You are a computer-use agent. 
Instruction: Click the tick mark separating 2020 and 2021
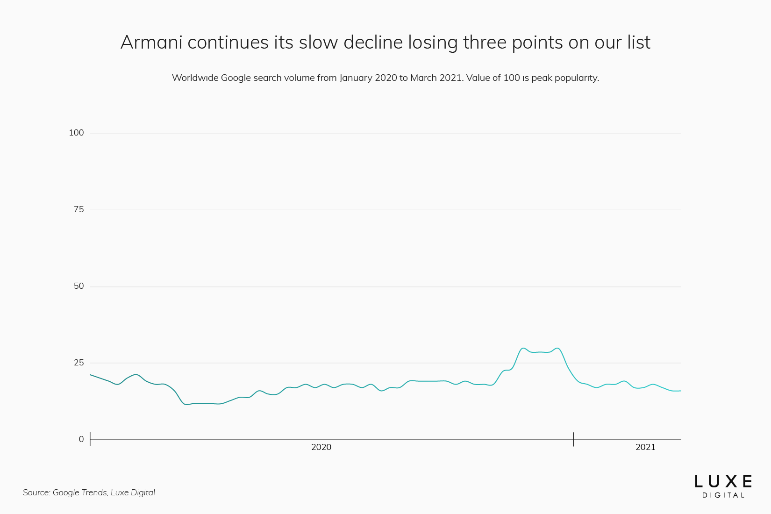573,439
